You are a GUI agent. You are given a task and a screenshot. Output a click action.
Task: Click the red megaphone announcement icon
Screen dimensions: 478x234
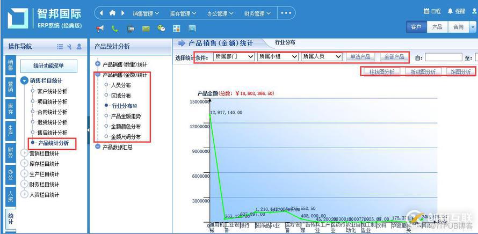click(x=100, y=28)
